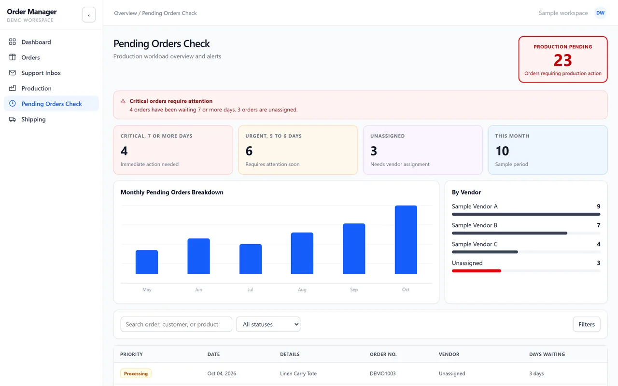Screen dimensions: 618x386
Task: Select the This Month summary card
Action: (548, 150)
